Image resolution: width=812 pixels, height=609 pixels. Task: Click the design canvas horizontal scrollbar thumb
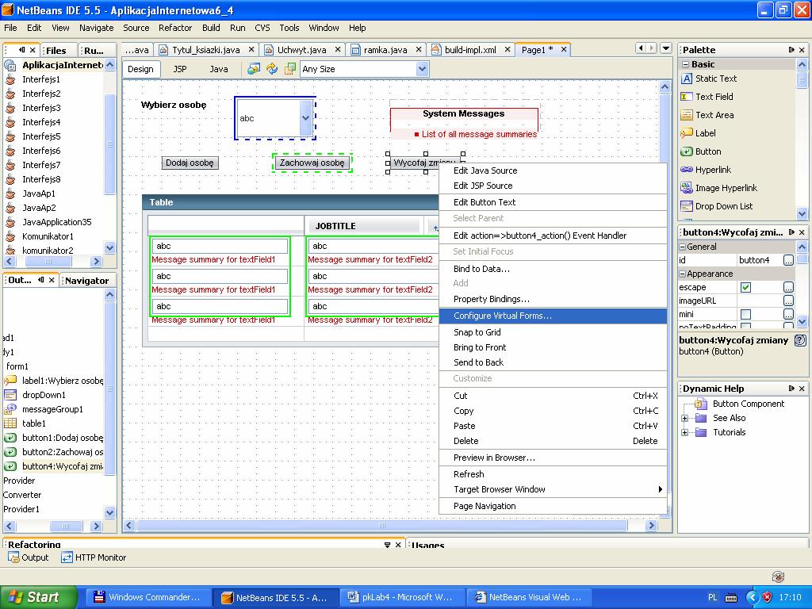[x=381, y=526]
